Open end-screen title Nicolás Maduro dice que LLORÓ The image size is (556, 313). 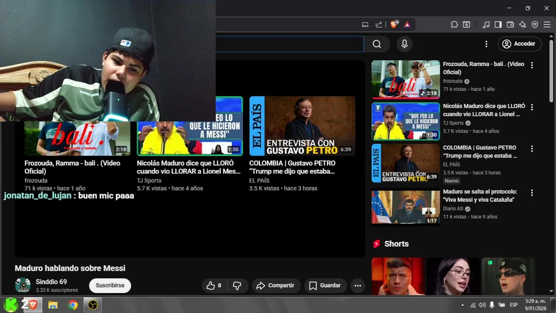coord(189,167)
